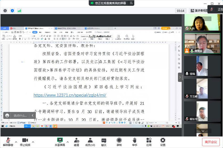Viewport: 223px width, 148px height.
Task: Open the WPS 文件 menu
Action: click(6, 32)
